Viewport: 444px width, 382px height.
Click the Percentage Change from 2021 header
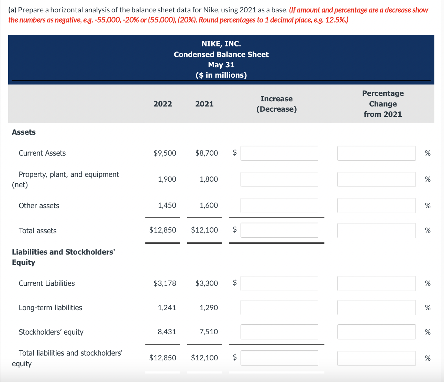383,104
